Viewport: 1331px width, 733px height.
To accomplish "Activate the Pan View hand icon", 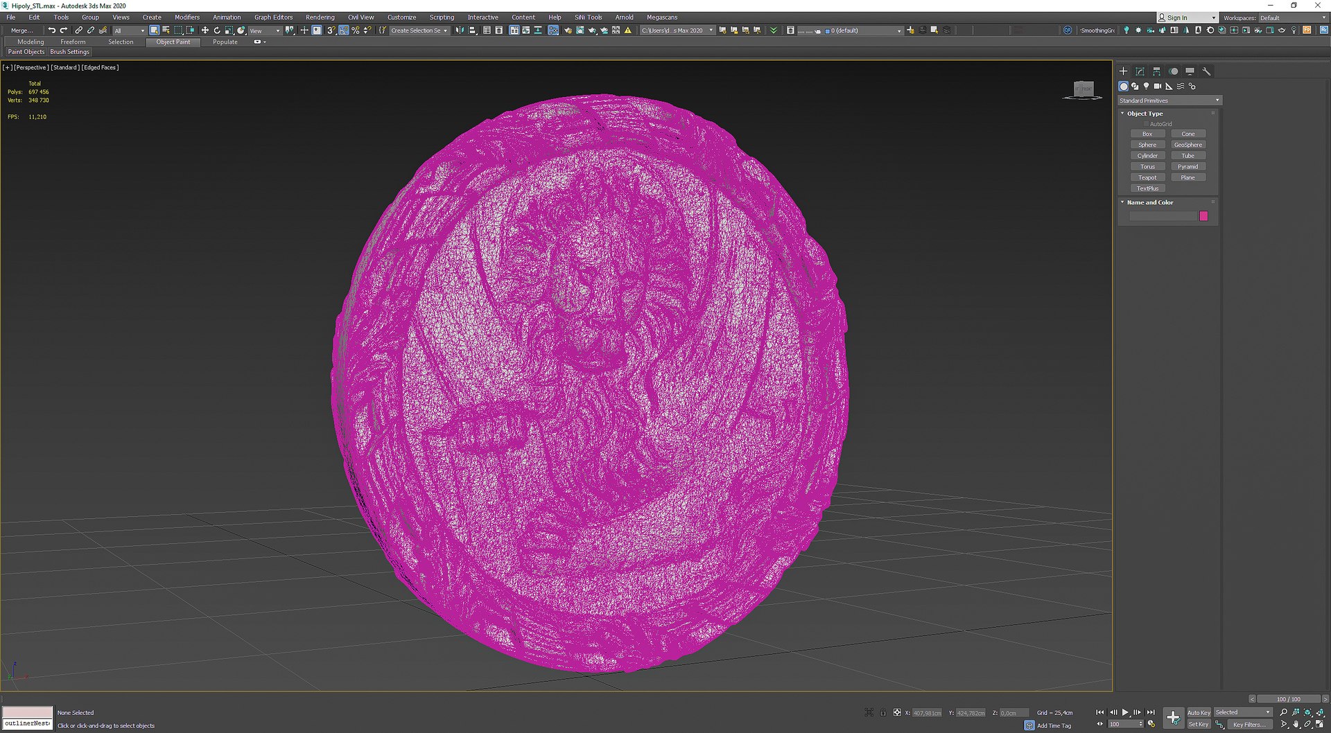I will [1296, 724].
